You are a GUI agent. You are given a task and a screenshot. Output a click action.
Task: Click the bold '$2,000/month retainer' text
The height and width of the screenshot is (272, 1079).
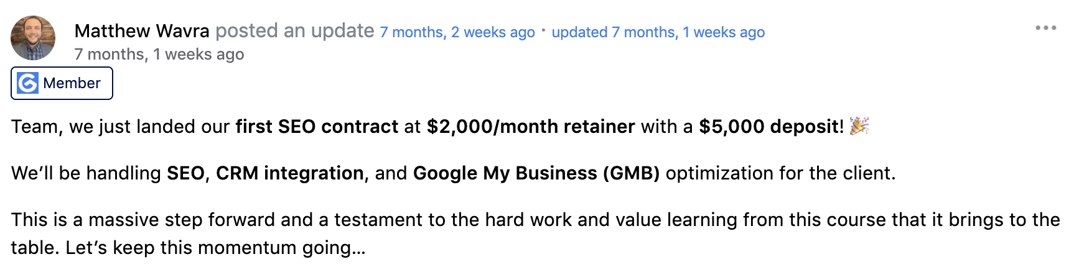pos(531,127)
